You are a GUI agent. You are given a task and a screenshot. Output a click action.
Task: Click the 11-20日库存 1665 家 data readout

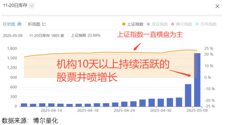47,35
